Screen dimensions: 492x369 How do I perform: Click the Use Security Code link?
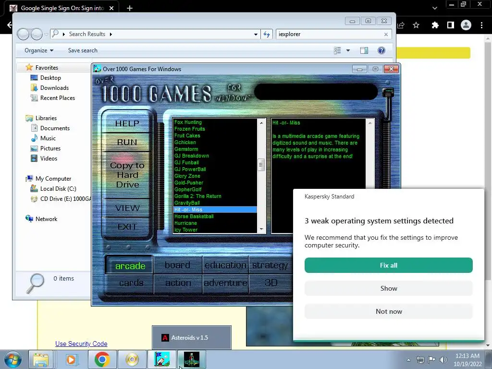(x=81, y=344)
